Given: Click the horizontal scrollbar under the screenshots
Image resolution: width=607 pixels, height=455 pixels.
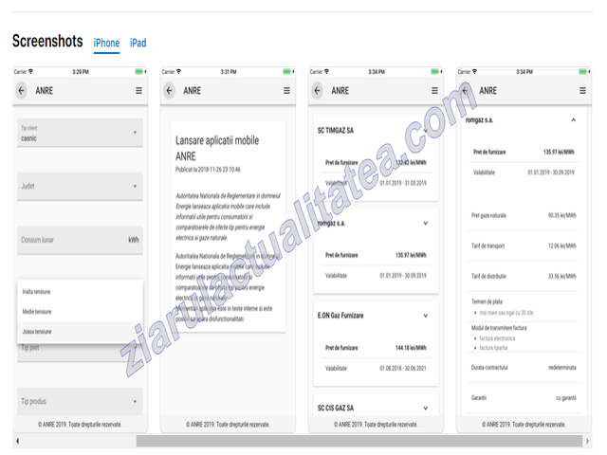Looking at the screenshot, I should (360, 441).
